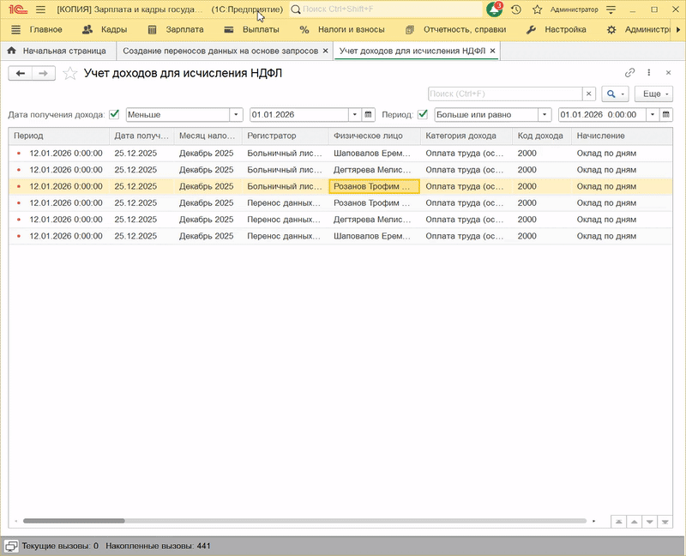Close the form with X at top right

(x=668, y=73)
